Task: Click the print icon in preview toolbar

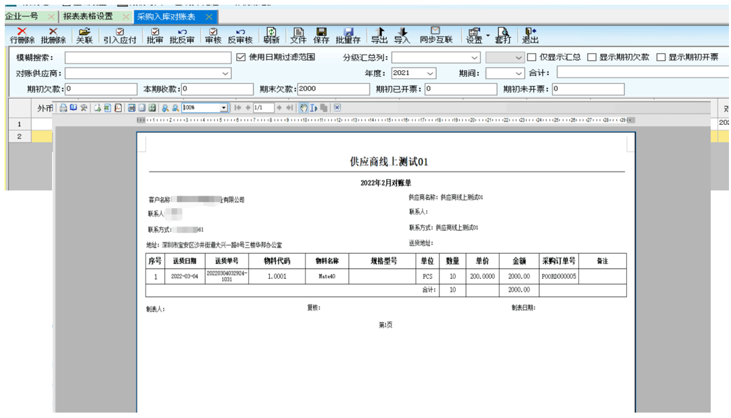Action: click(63, 108)
